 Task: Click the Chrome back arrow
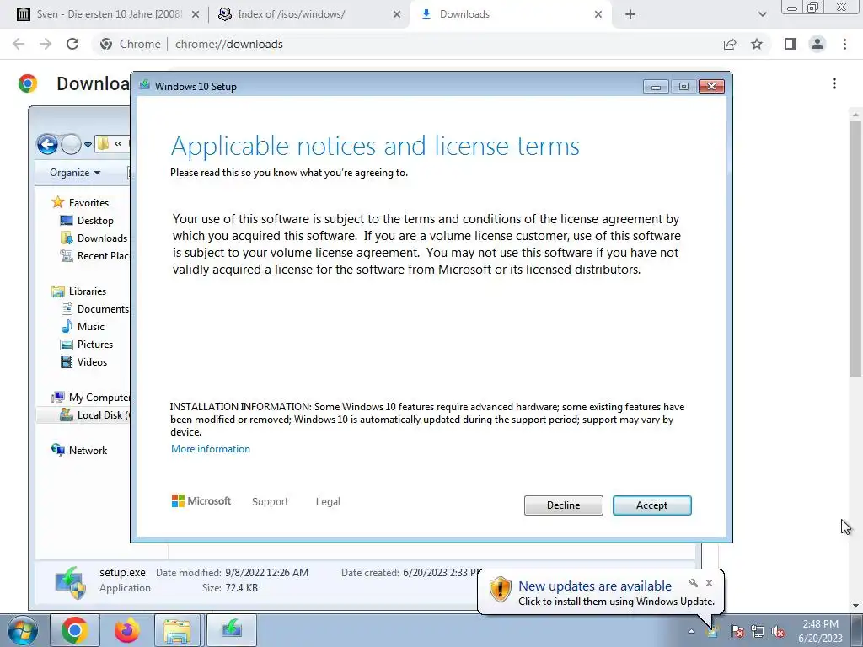coord(19,44)
